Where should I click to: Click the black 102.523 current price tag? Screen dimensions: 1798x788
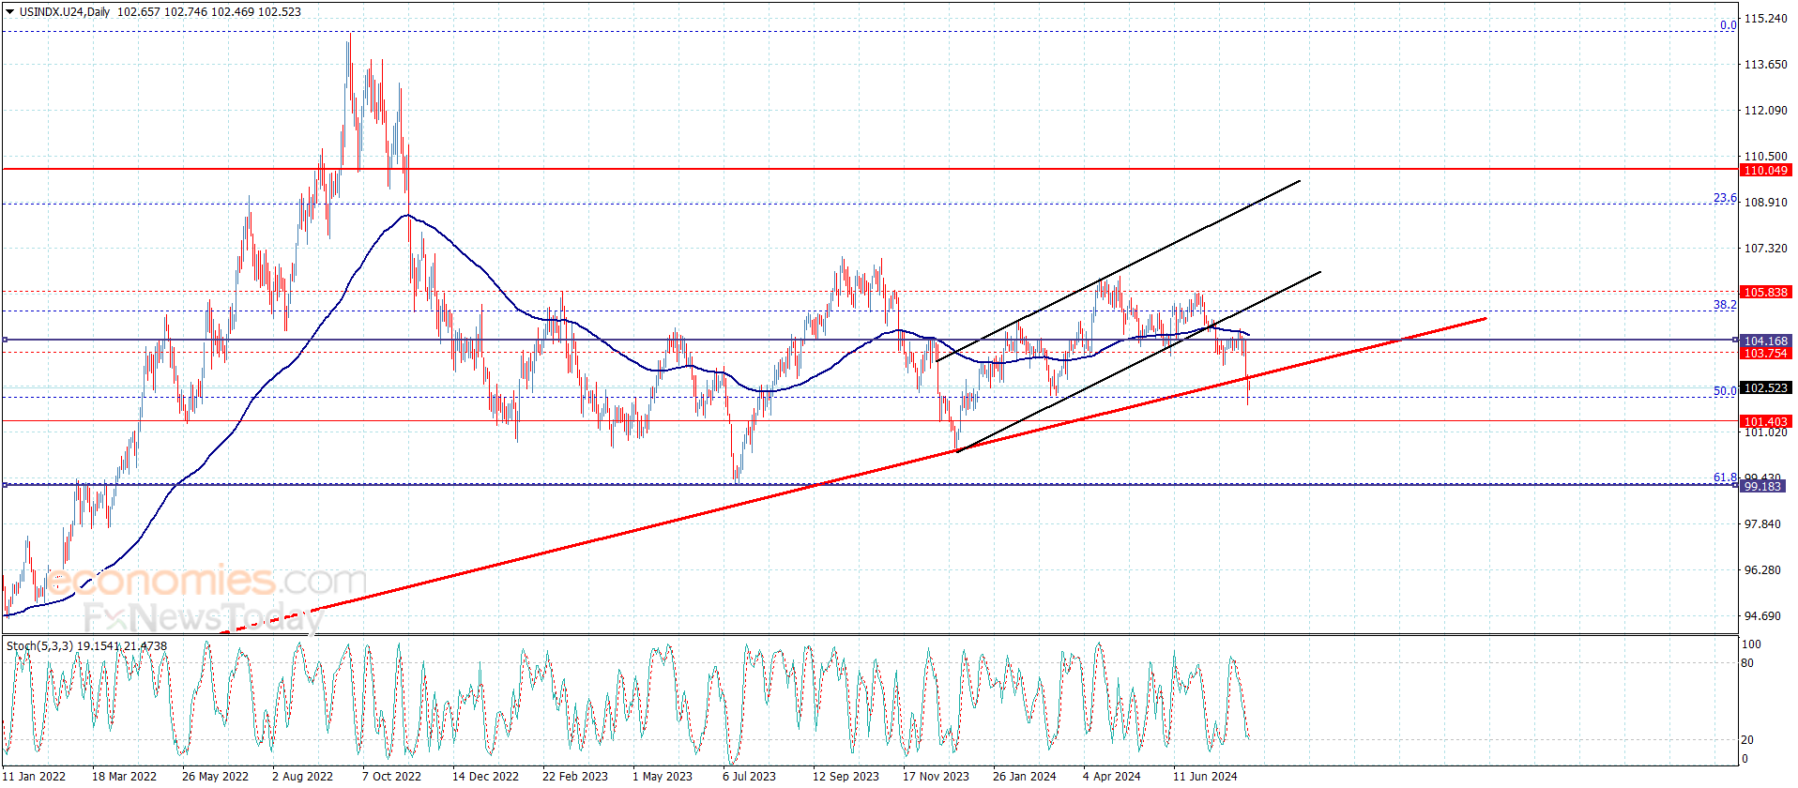tap(1765, 387)
